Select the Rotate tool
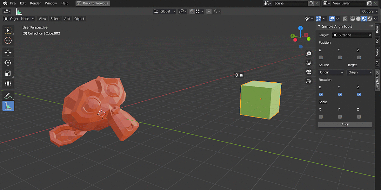This screenshot has height=190, width=381. [x=8, y=63]
